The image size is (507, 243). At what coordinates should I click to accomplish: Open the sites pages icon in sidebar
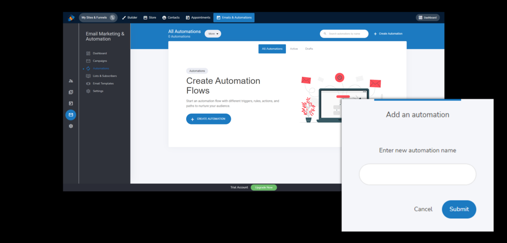[71, 92]
